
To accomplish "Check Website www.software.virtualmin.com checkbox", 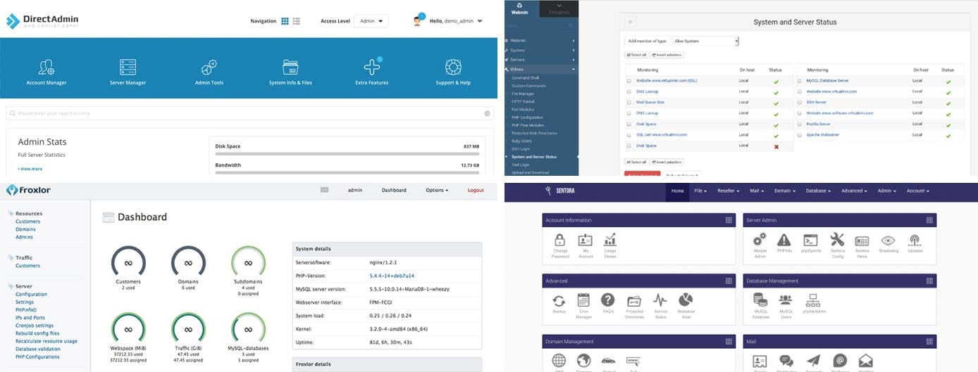I will 800,113.
